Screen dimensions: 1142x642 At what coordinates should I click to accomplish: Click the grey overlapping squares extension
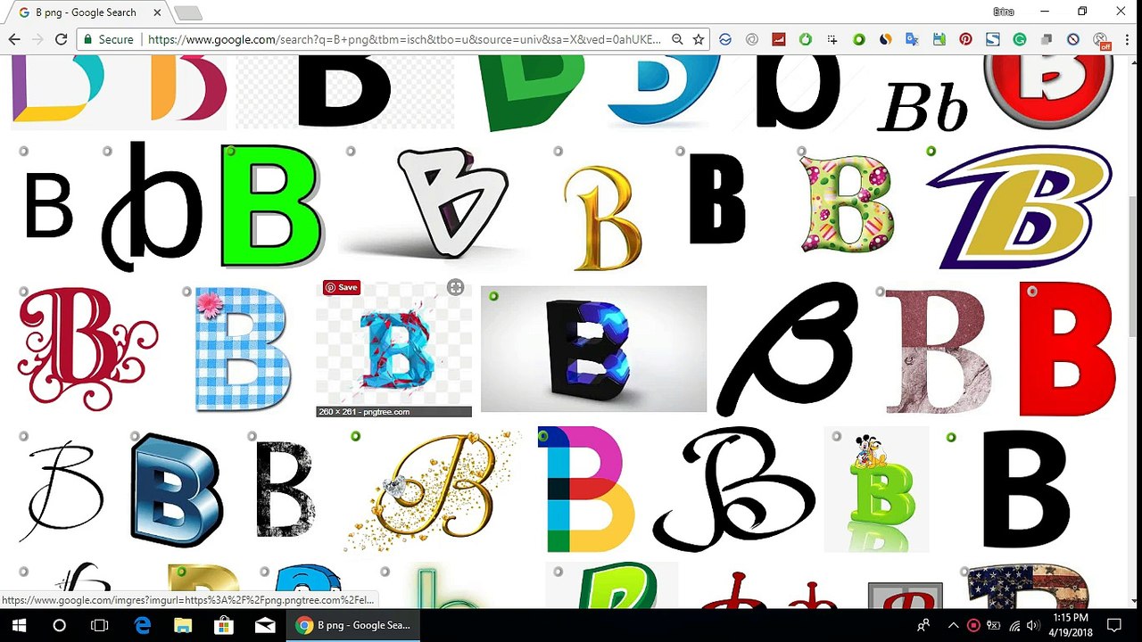(x=1046, y=39)
